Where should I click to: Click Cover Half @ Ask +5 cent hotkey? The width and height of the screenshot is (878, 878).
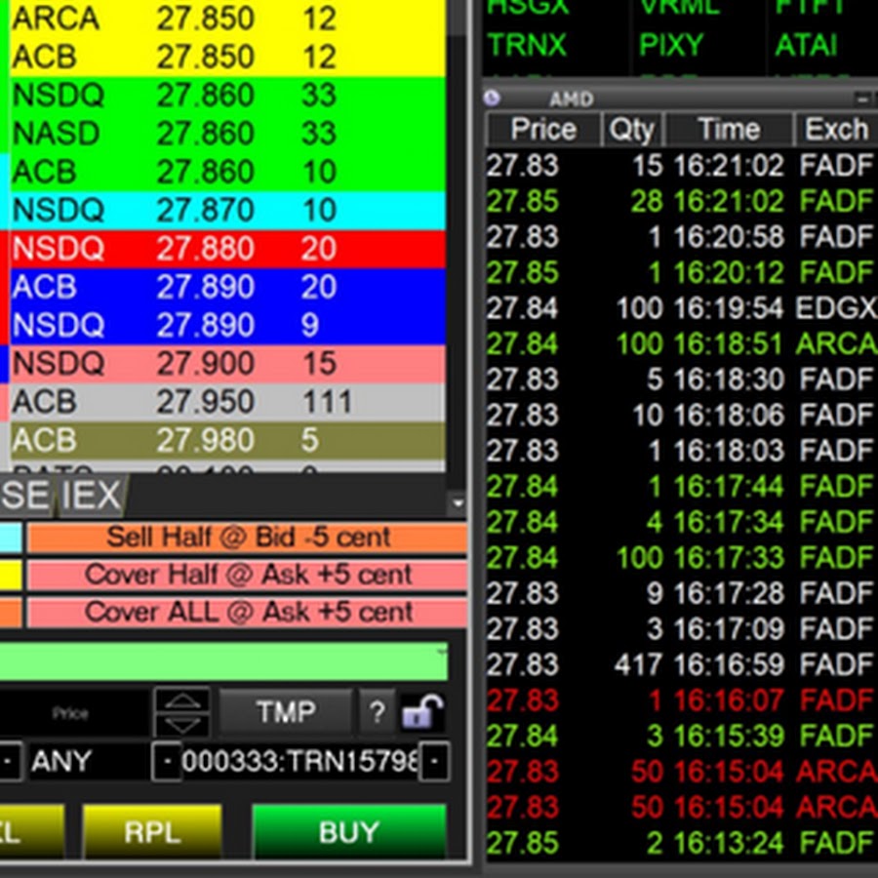coord(247,575)
